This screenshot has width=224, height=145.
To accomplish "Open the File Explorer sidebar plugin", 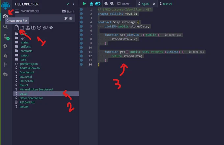I will tap(5, 16).
